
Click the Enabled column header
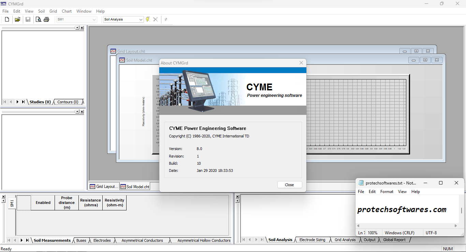click(43, 203)
